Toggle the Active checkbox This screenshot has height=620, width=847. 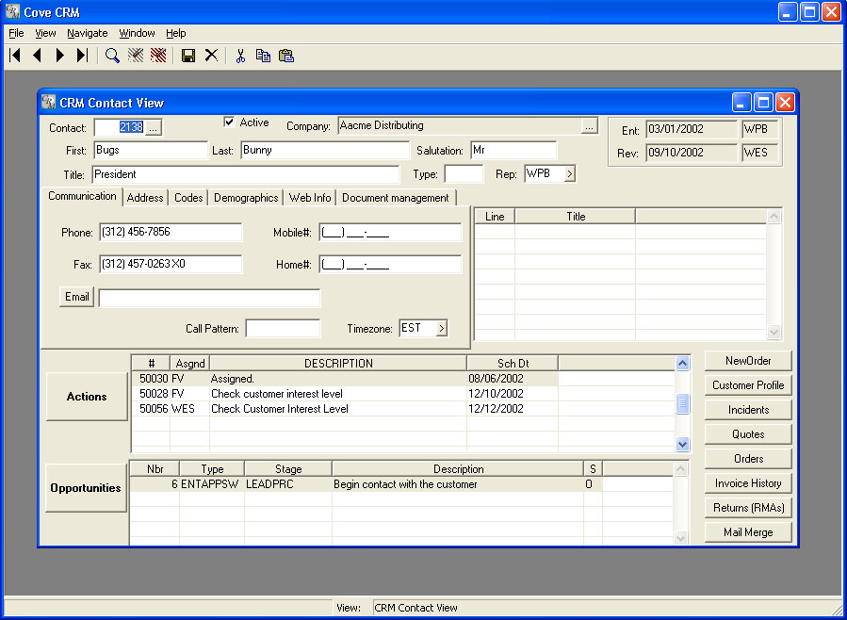[229, 122]
